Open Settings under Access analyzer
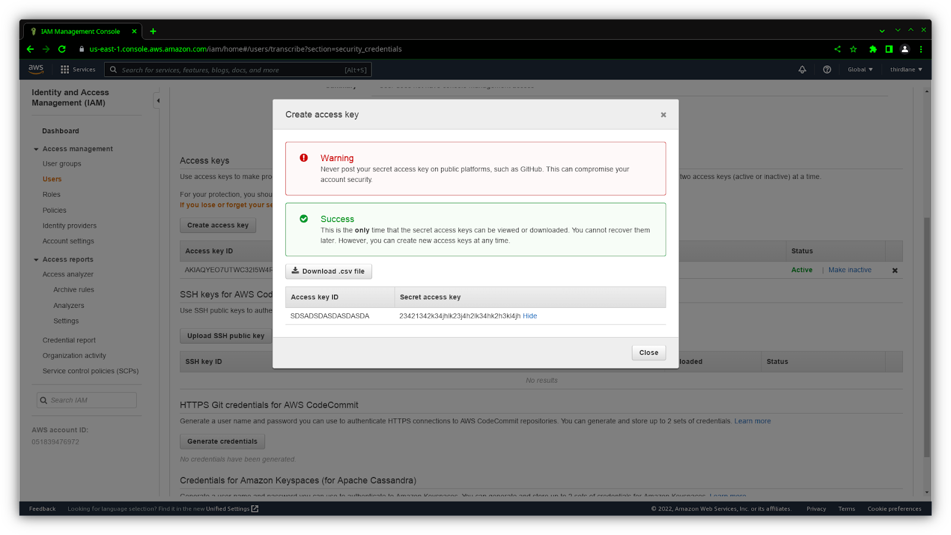This screenshot has height=535, width=951. click(66, 321)
